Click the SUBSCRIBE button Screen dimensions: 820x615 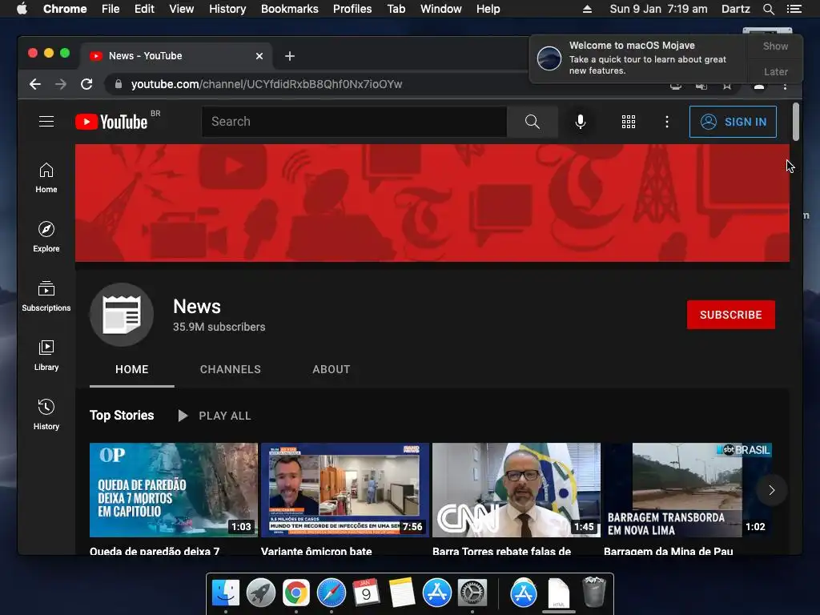pos(730,314)
